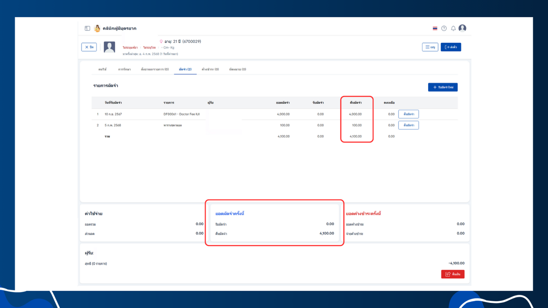
Task: Open notifications bell icon
Action: [453, 29]
